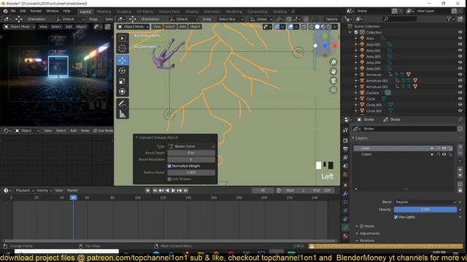Switch to the Layout workspace tab

85,12
